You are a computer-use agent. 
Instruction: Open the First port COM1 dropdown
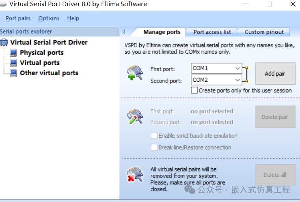[x=237, y=68]
